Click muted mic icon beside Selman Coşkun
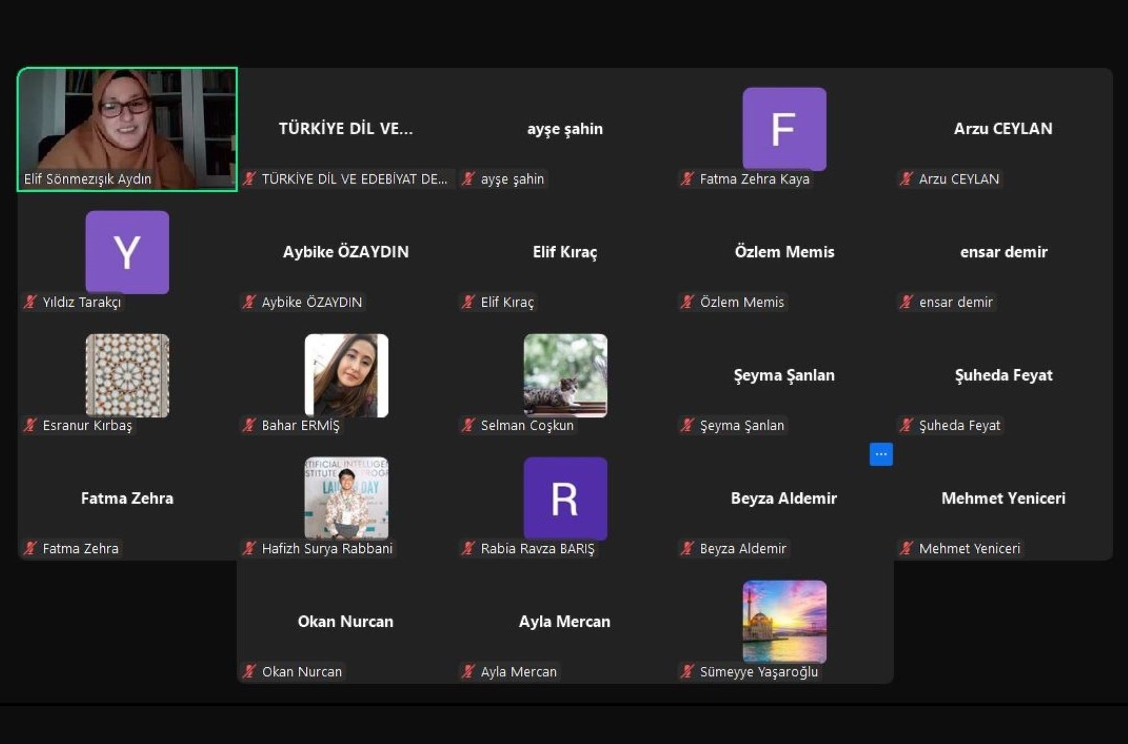Screen dimensions: 1128x744 (468, 425)
